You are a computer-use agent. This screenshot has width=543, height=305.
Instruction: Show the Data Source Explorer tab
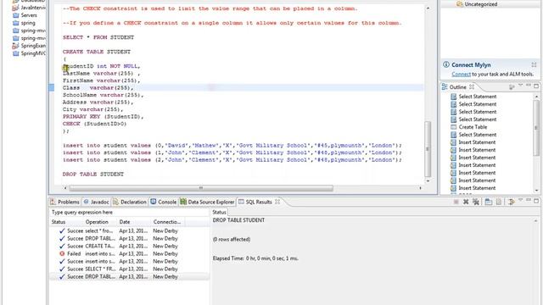(x=207, y=202)
